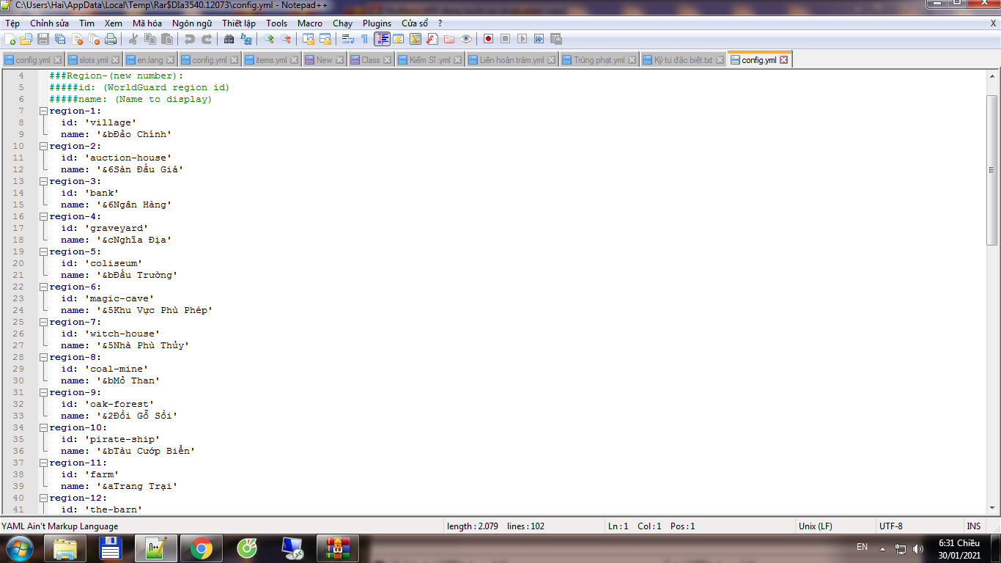This screenshot has width=1001, height=563.
Task: Click the Print icon in toolbar
Action: (x=111, y=39)
